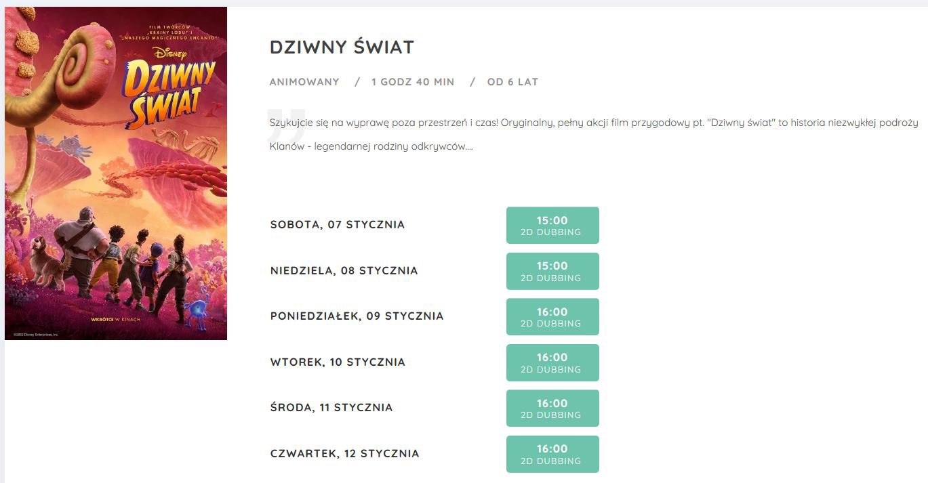Click the Disney logo on the poster
The height and width of the screenshot is (483, 928).
pos(169,54)
